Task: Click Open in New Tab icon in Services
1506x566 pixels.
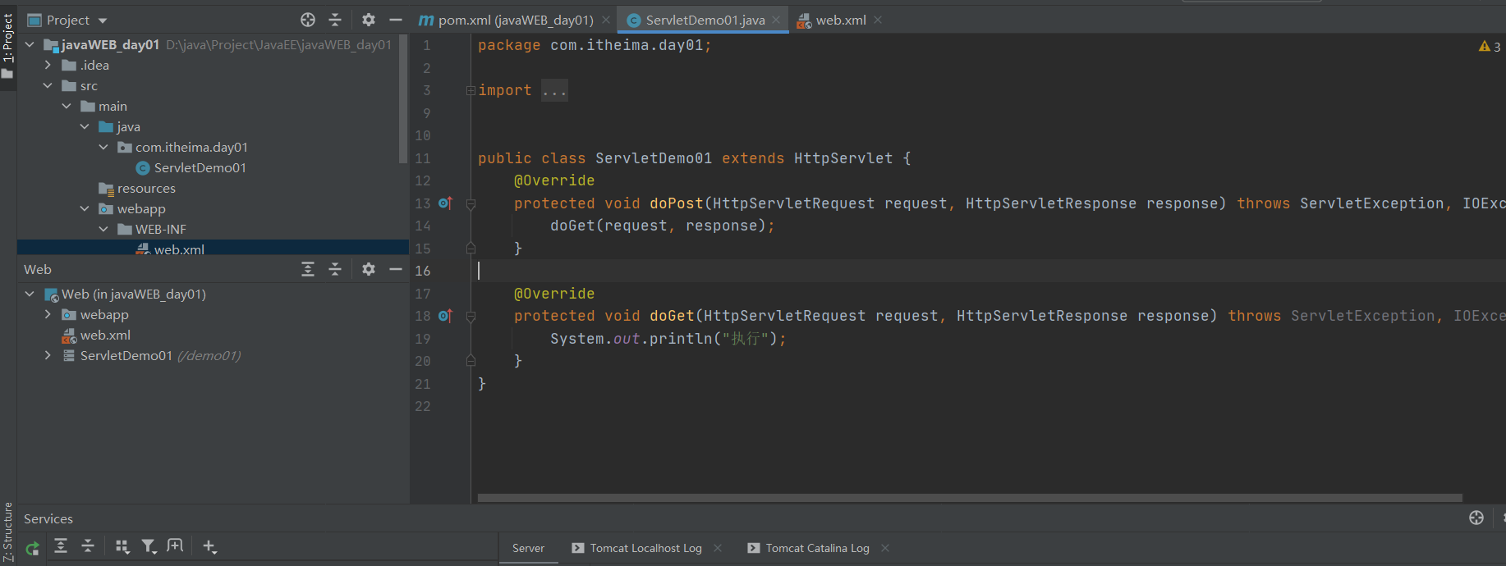Action: 175,545
